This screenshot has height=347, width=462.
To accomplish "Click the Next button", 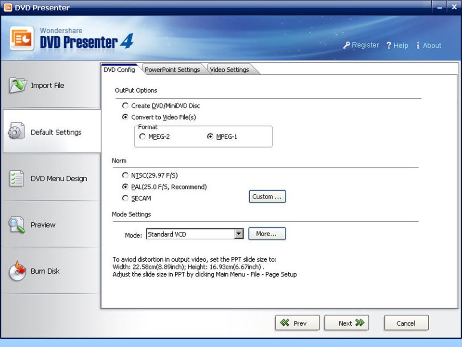I will tap(346, 323).
